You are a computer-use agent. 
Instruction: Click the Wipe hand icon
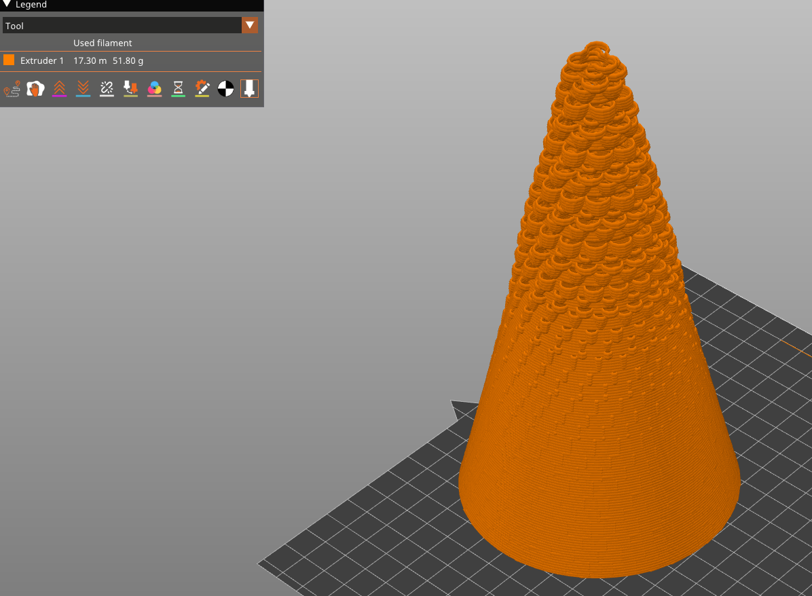pos(35,89)
